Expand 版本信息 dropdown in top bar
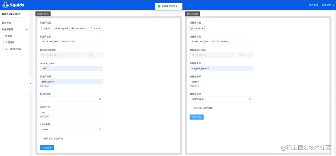Image resolution: width=336 pixels, height=156 pixels. tap(328, 5)
